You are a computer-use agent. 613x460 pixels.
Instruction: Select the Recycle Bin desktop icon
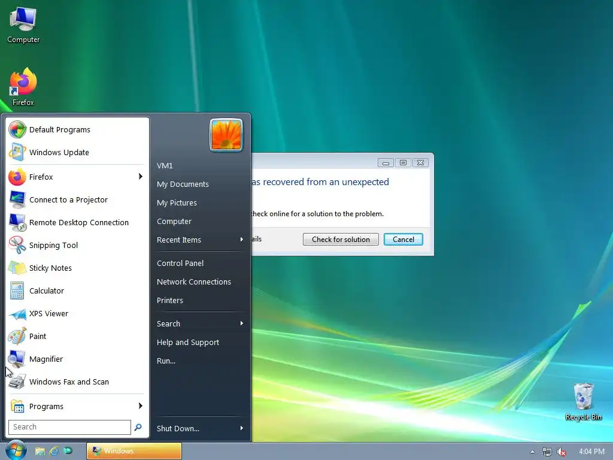583,402
